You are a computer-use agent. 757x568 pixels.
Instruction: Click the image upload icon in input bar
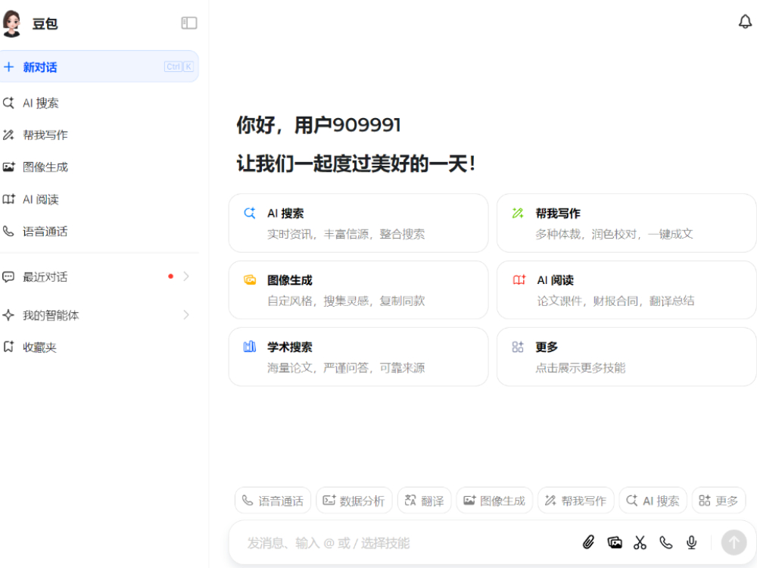coord(614,542)
